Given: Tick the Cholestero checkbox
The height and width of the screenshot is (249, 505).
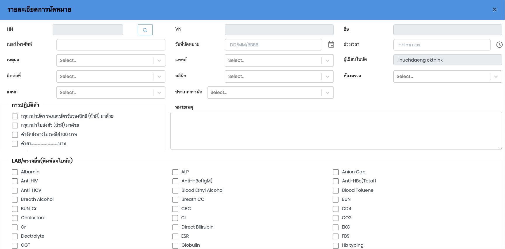Looking at the screenshot, I should [15, 218].
